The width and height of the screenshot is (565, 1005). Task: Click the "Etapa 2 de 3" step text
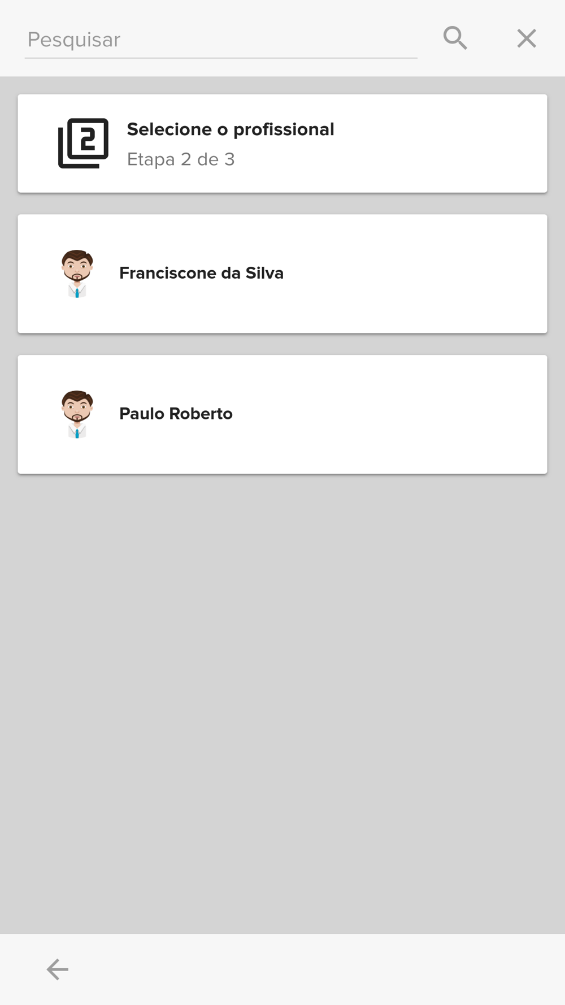coord(181,159)
